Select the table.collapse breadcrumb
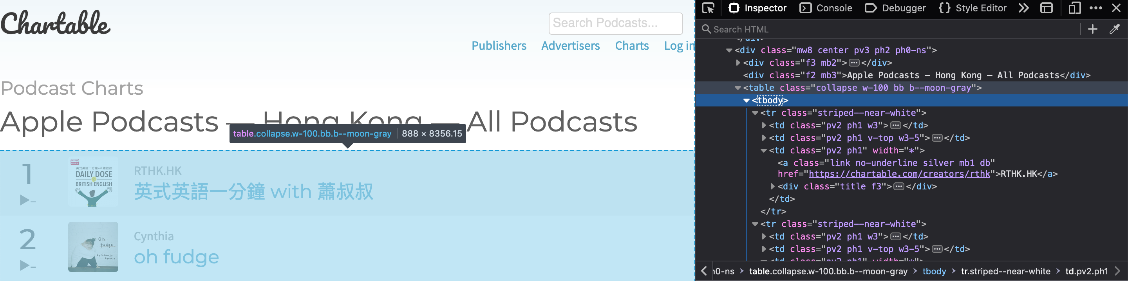 (828, 271)
